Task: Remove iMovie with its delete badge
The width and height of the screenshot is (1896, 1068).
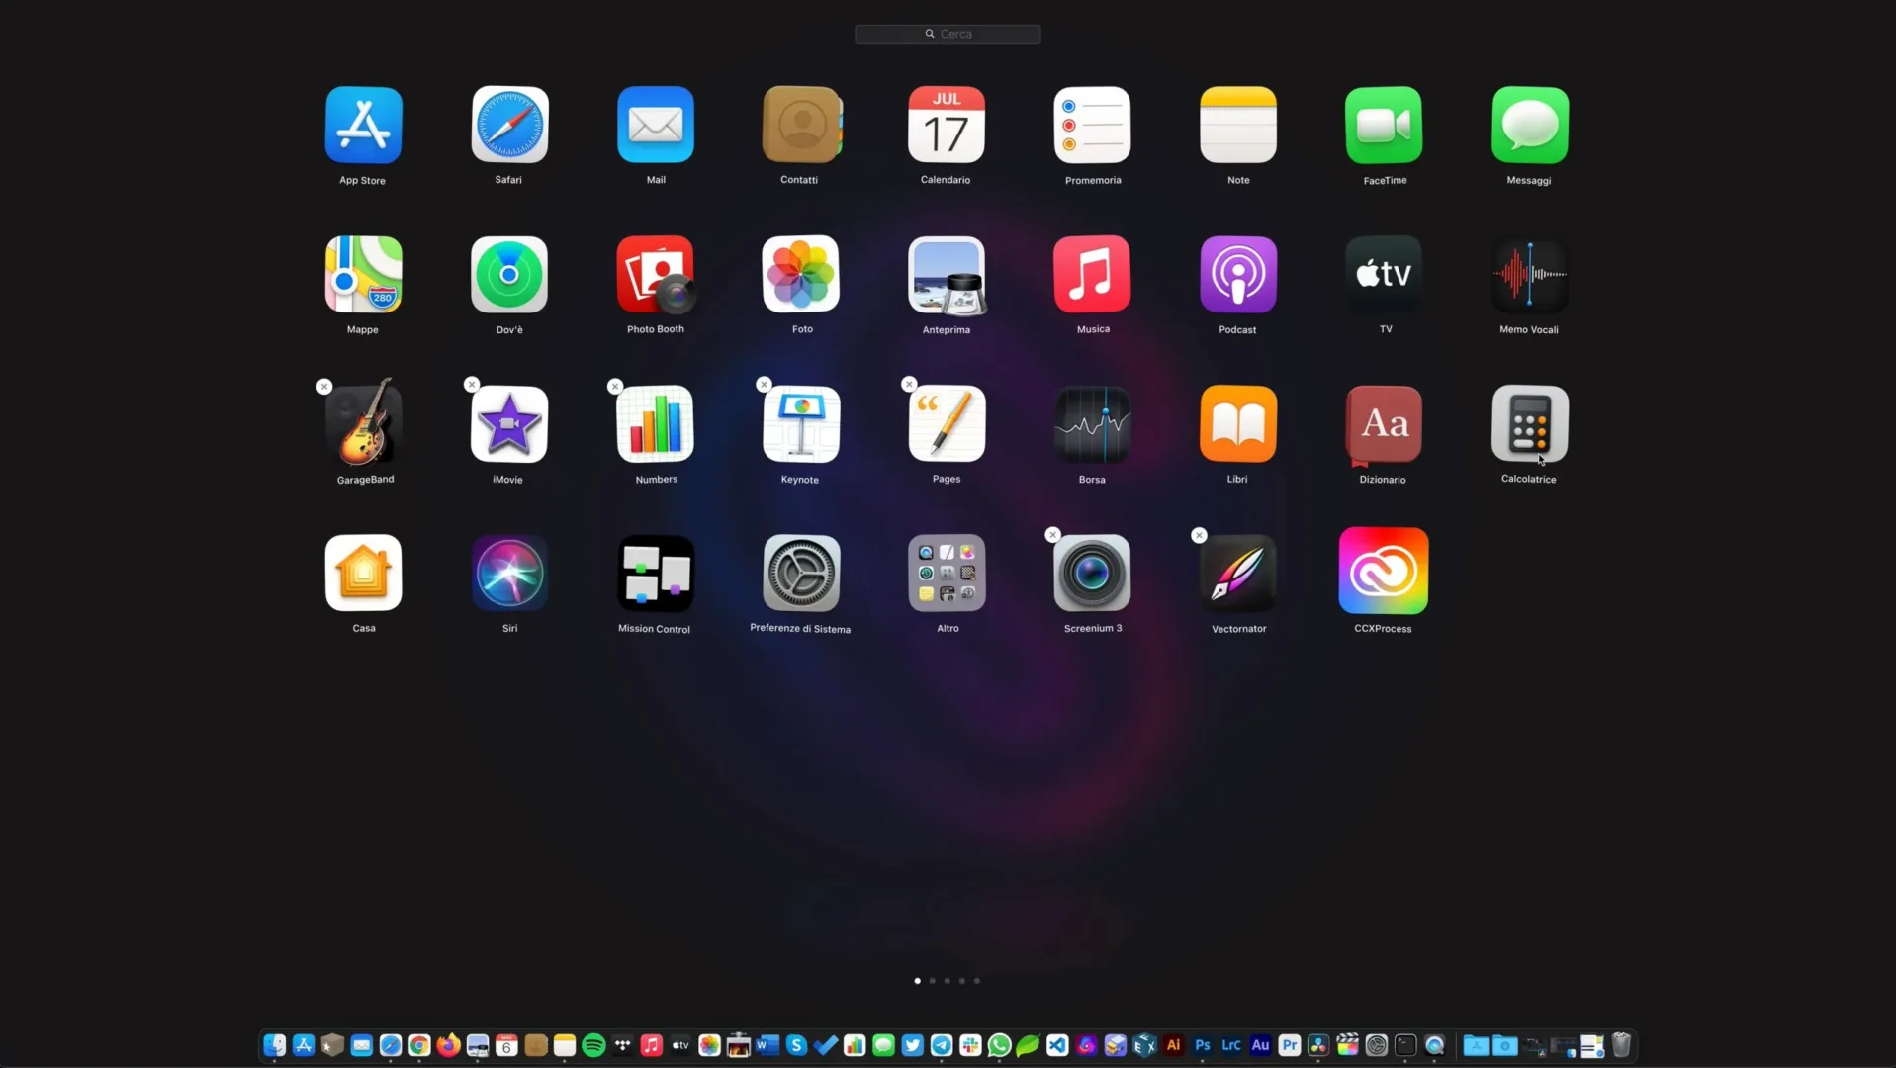Action: (x=472, y=385)
